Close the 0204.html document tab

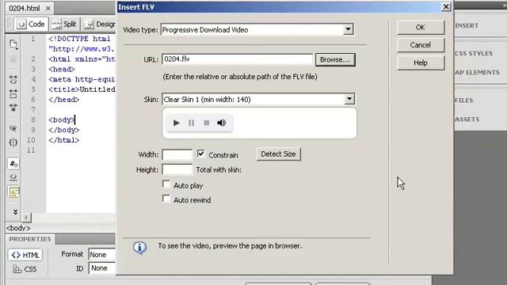(x=48, y=9)
